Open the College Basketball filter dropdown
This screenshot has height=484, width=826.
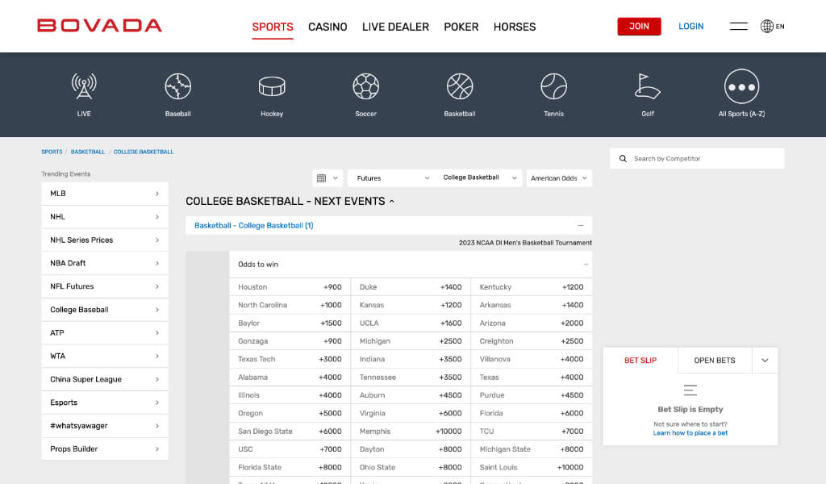(x=479, y=178)
